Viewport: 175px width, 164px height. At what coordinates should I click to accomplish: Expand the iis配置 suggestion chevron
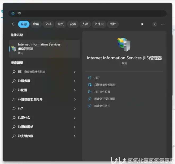pos(75,90)
